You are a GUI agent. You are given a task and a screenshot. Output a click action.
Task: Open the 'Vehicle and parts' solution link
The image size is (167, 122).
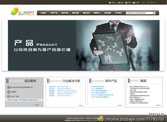(x=64, y=87)
